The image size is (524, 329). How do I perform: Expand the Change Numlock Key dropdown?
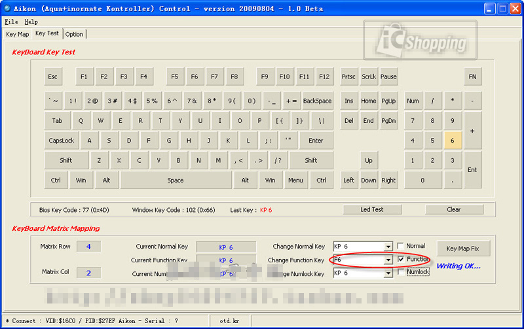(388, 273)
